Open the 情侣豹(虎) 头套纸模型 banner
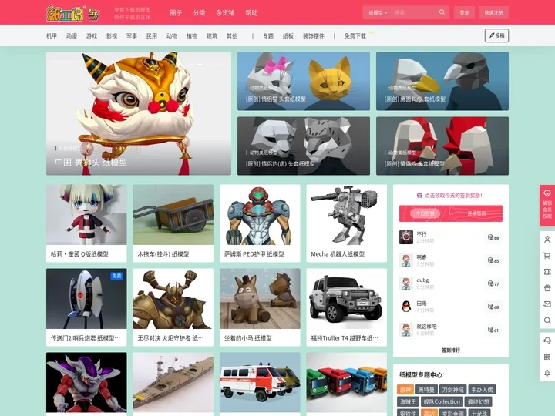This screenshot has width=555, height=416. point(304,146)
